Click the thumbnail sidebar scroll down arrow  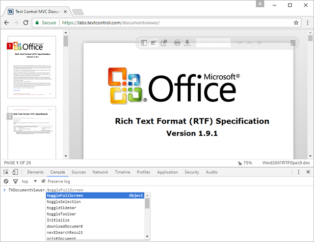tap(66, 156)
